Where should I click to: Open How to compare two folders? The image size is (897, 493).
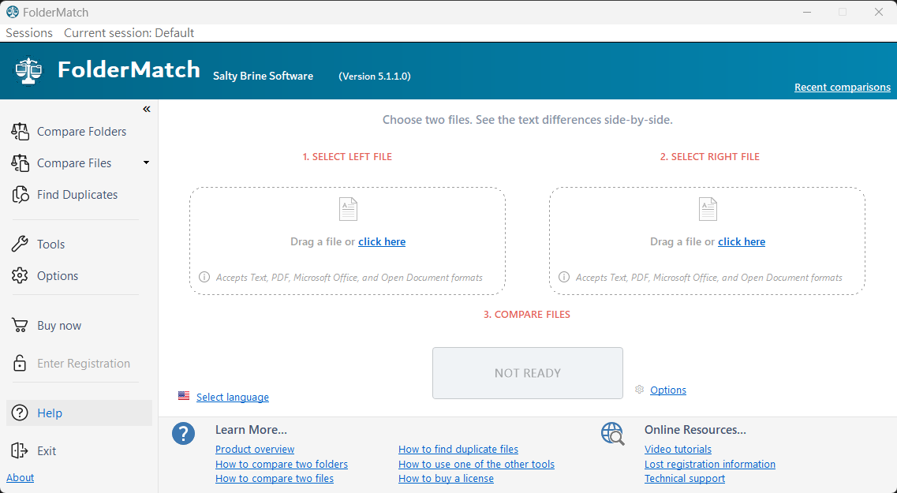282,464
